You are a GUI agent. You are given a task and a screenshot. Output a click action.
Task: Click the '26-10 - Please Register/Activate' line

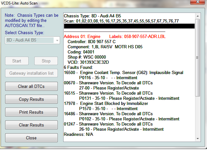121,129
